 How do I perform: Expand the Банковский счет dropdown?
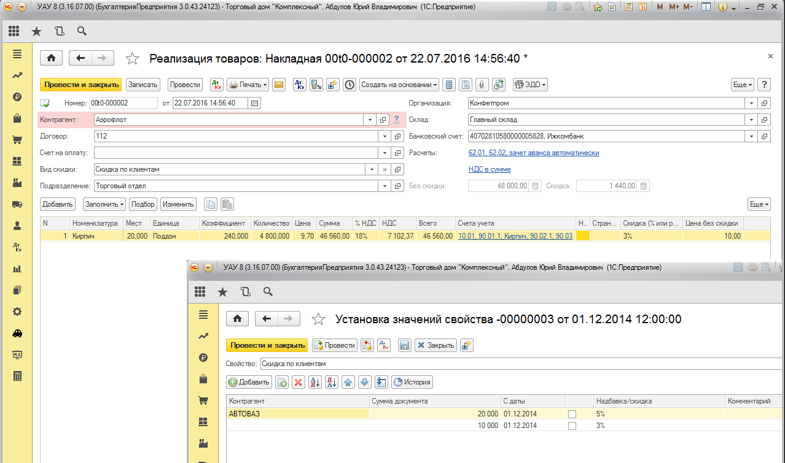752,136
